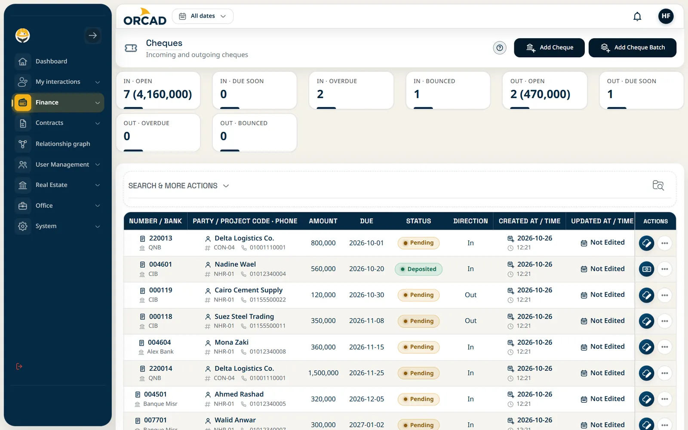Select the In · Due Soon card
688x430 pixels.
(255, 90)
